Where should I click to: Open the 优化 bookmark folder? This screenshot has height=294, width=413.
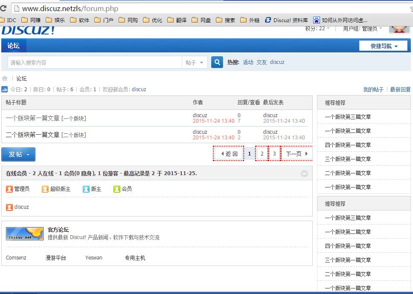coord(153,20)
